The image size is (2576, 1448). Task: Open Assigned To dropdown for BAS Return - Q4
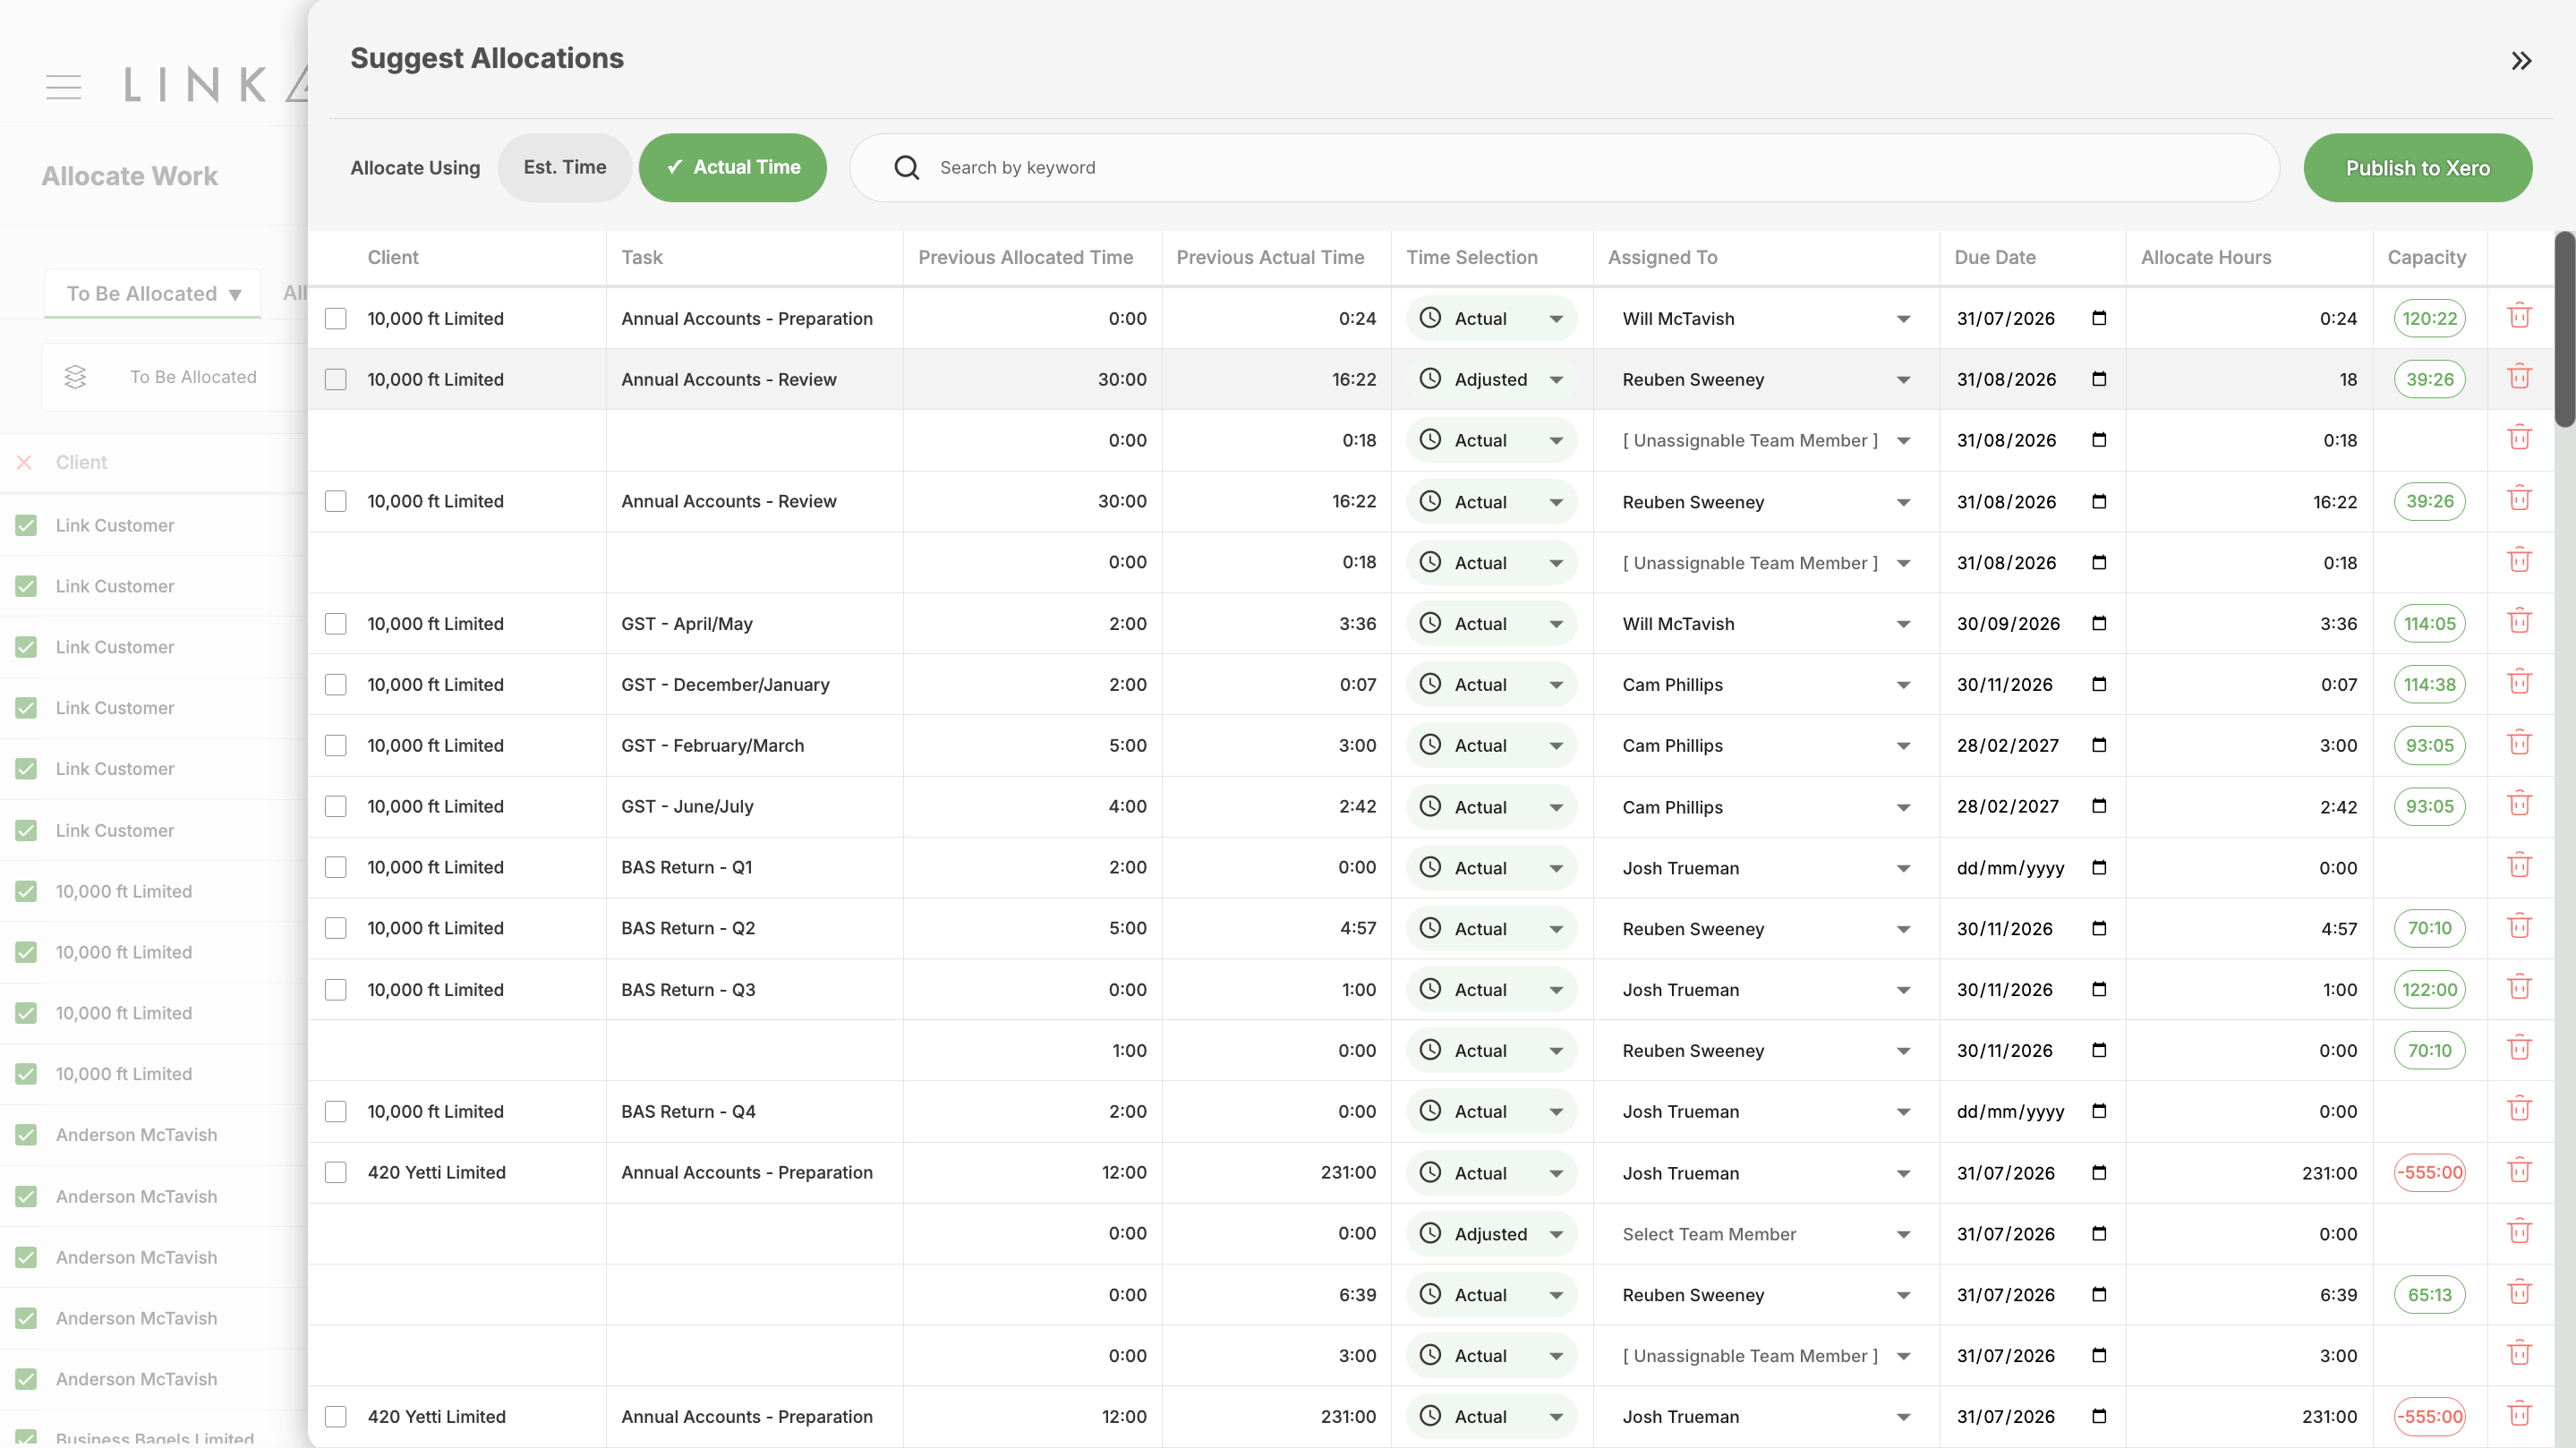coord(1765,1111)
